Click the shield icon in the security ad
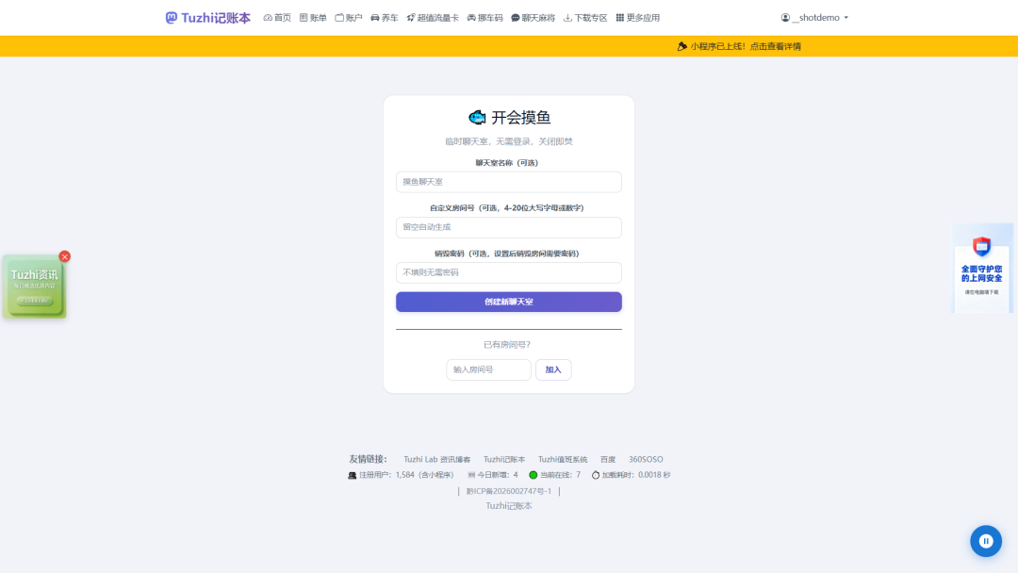This screenshot has width=1018, height=573. click(x=981, y=247)
